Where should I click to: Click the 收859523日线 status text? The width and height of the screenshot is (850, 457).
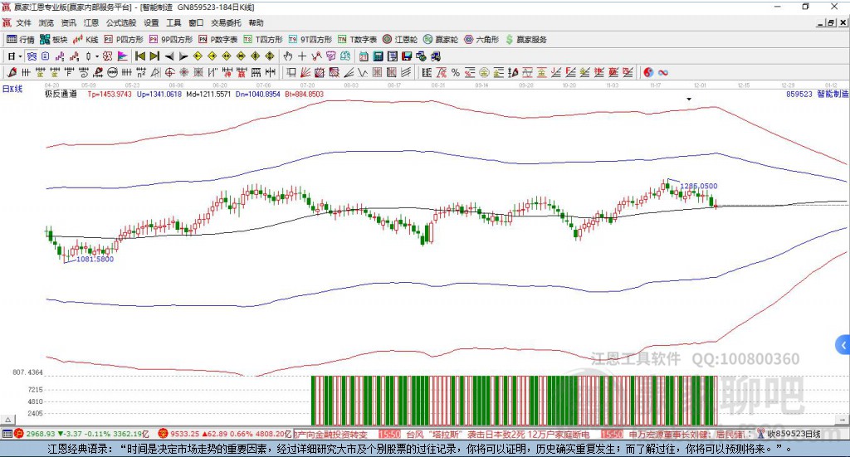point(793,434)
